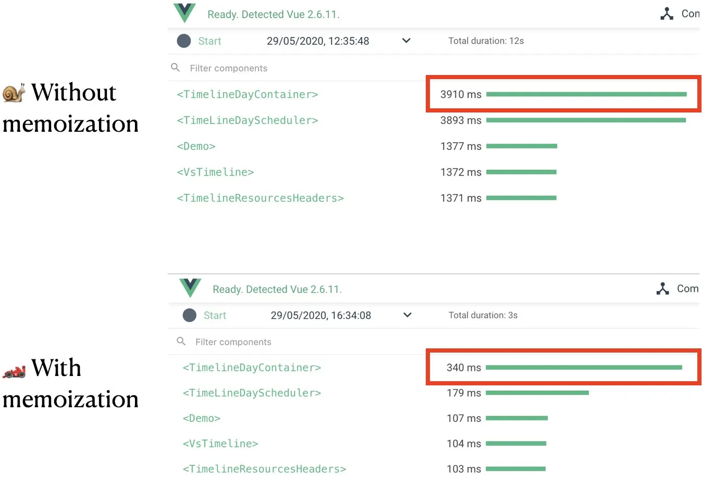Start profiling in the top panel
Viewport: 702px width, 489px height.
coord(210,41)
